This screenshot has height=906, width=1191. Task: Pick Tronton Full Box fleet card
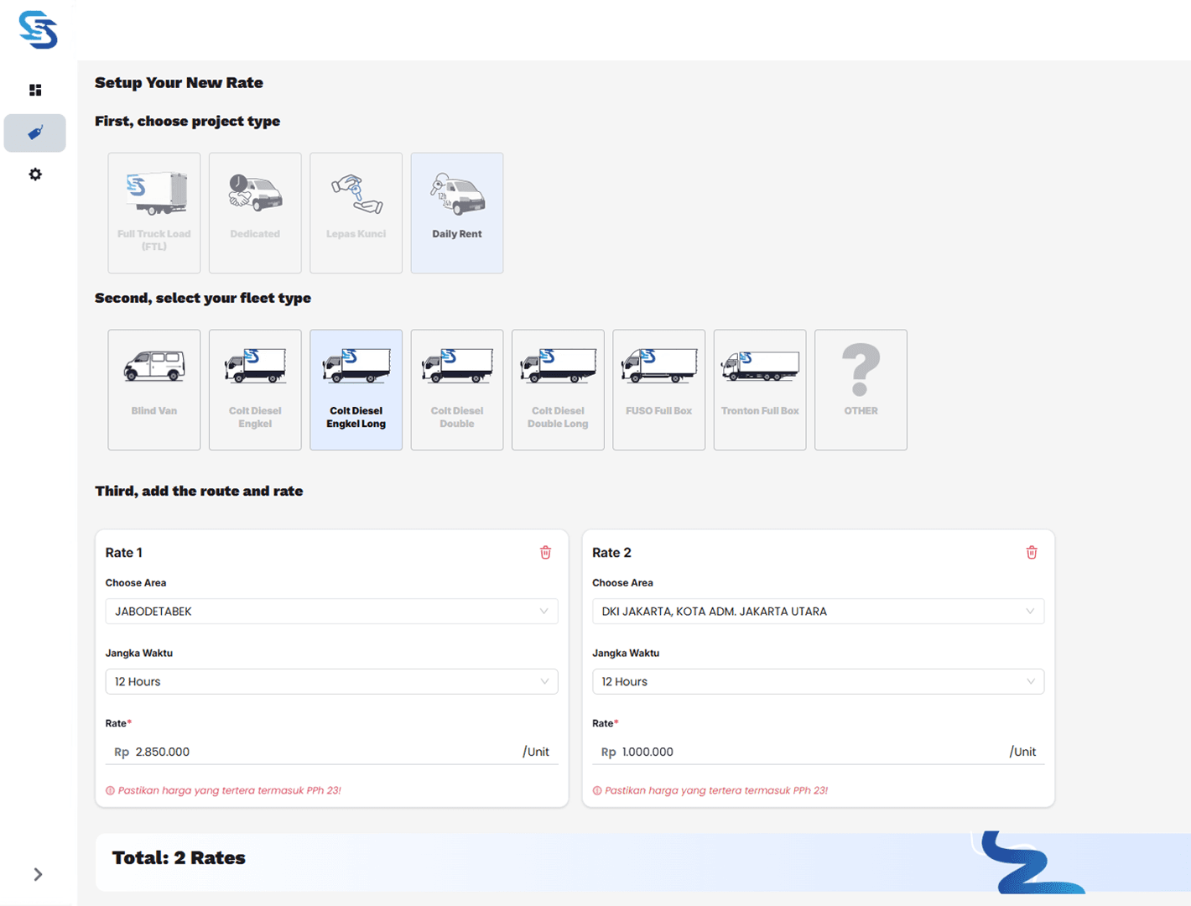click(x=760, y=389)
